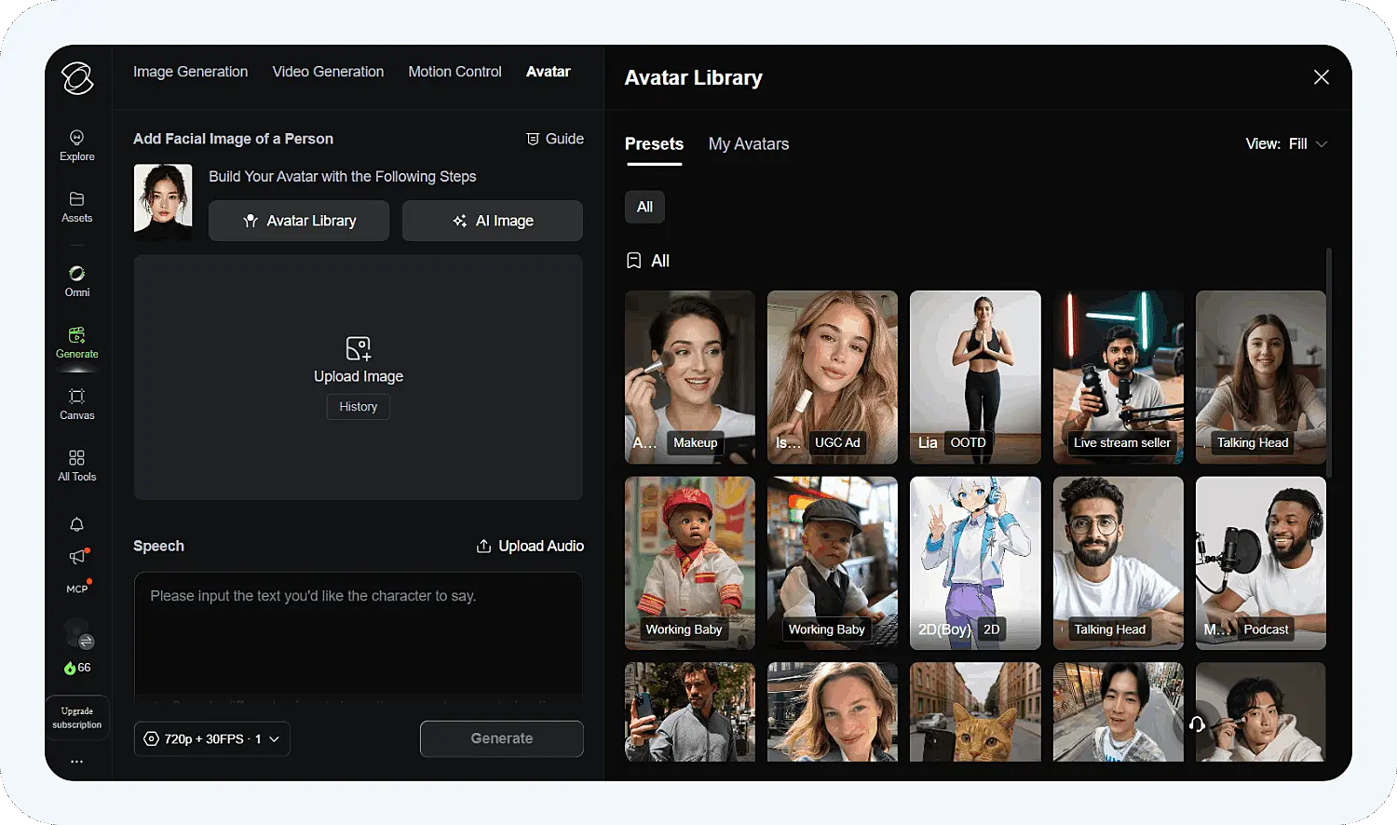Image resolution: width=1397 pixels, height=825 pixels.
Task: Switch to Video Generation tab
Action: click(x=328, y=72)
